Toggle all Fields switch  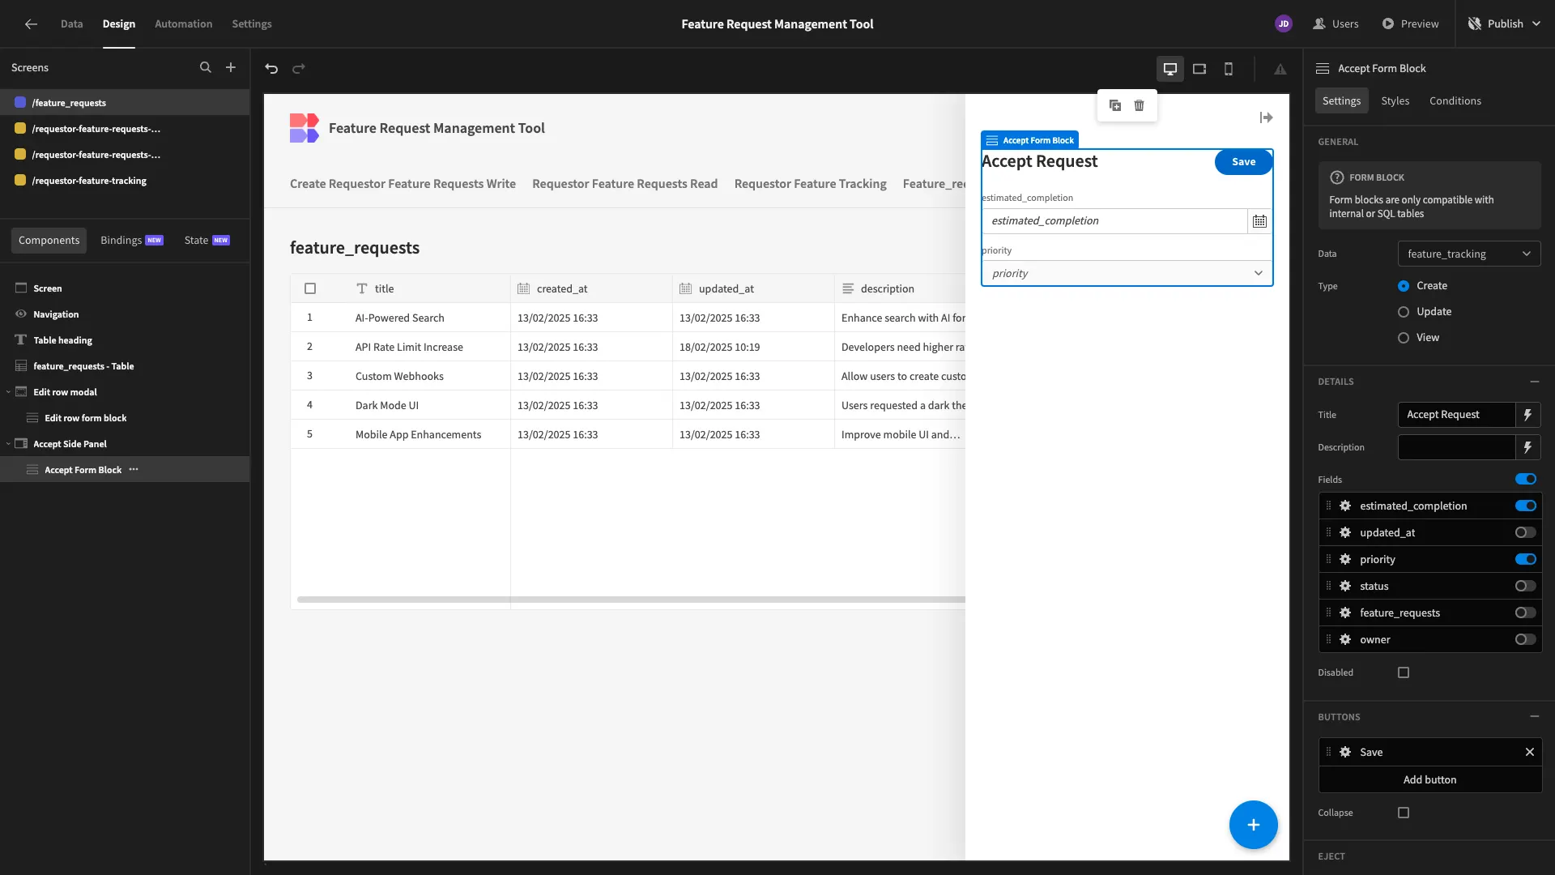point(1526,480)
